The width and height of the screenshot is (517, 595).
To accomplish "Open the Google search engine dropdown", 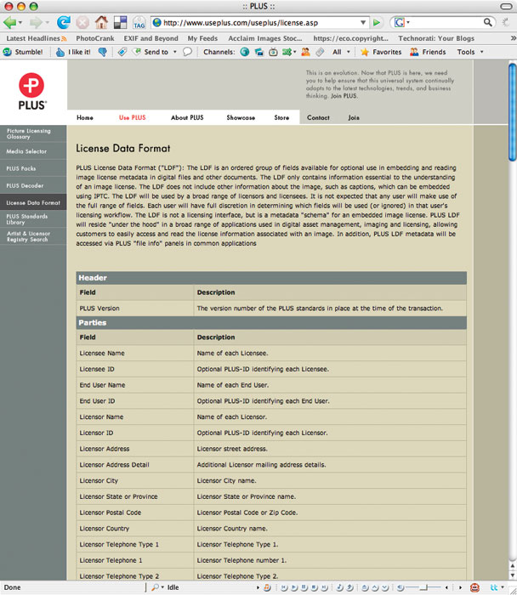I will (408, 22).
